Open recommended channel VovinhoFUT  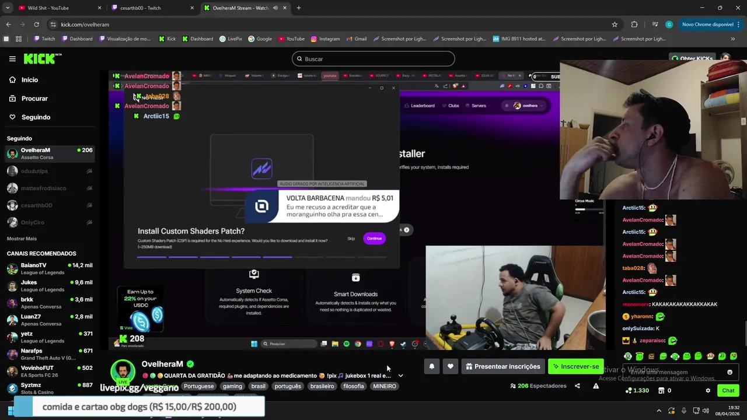[x=50, y=371]
